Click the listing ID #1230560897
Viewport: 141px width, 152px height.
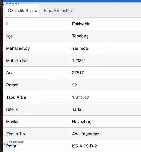coord(11,4)
